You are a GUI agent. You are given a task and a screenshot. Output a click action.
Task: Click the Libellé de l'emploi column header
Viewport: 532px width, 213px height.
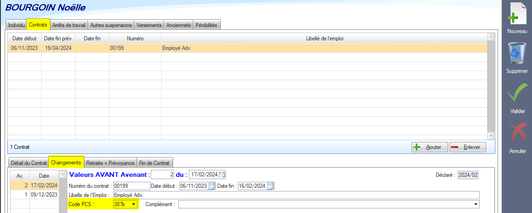[x=325, y=38]
